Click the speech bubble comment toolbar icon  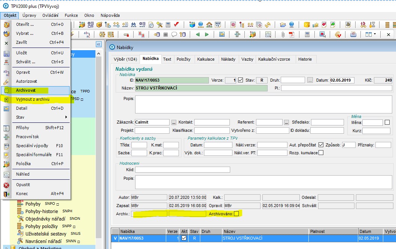[174, 34]
